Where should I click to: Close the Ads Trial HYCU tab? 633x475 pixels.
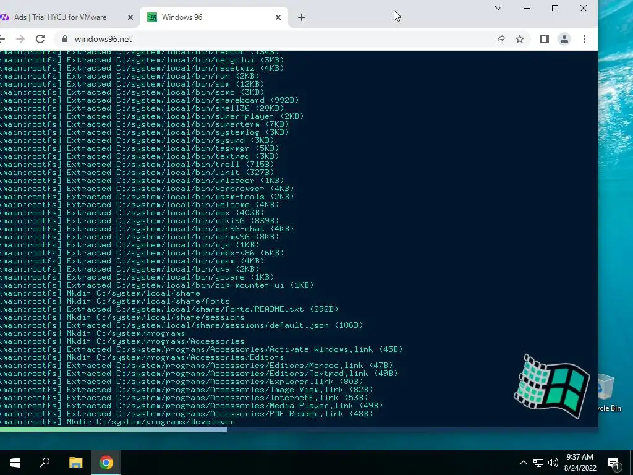point(130,17)
